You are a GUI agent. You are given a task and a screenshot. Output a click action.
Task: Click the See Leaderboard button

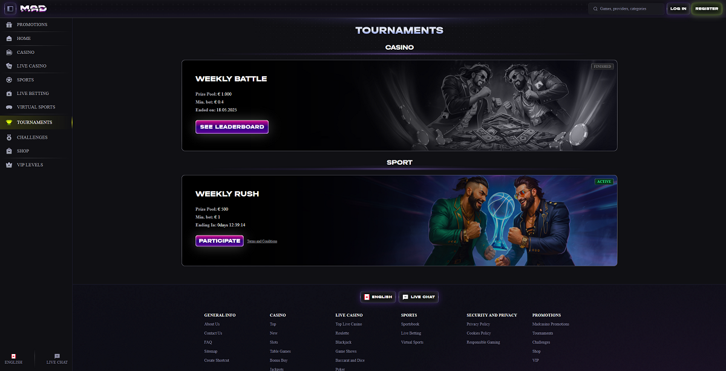click(x=232, y=127)
